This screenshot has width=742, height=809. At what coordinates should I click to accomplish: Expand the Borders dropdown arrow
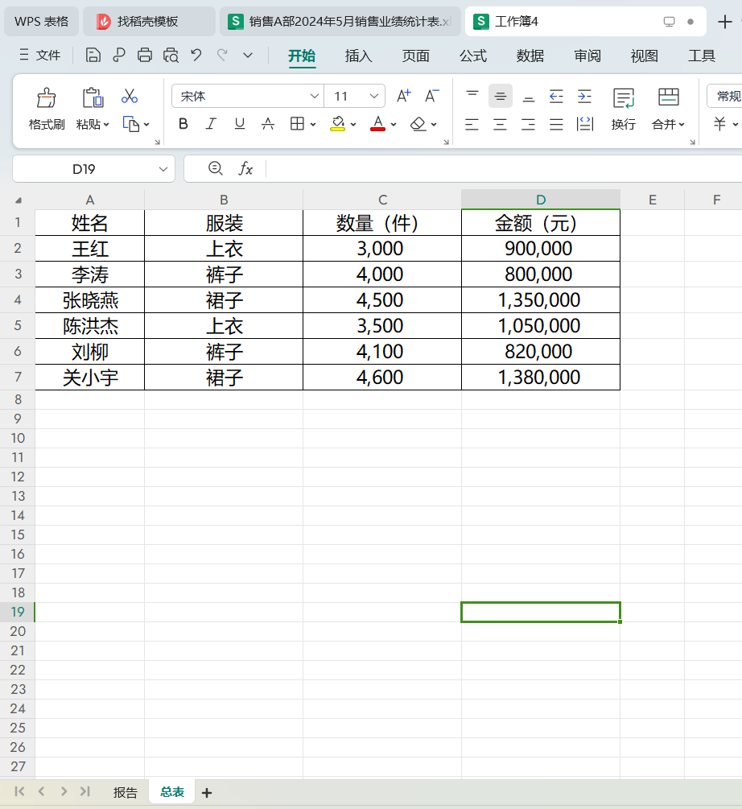(313, 124)
